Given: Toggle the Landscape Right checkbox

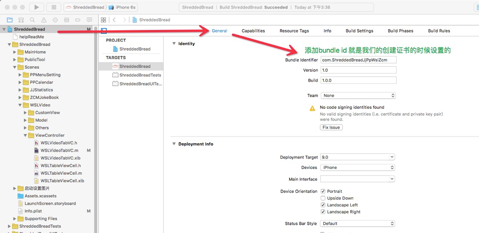Looking at the screenshot, I should click(323, 212).
